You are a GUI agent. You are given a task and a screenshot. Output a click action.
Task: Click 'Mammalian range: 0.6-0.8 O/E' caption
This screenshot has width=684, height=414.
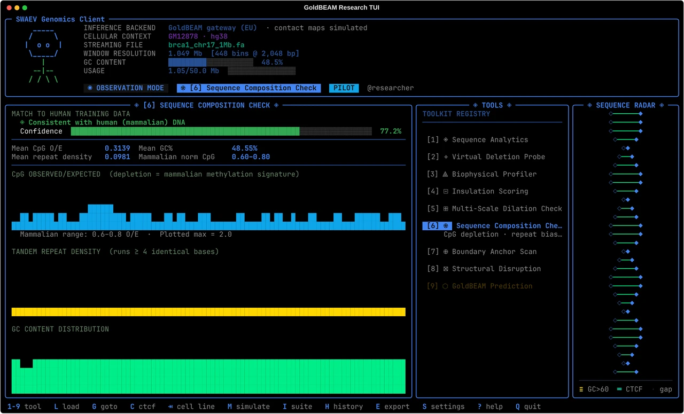[80, 235]
